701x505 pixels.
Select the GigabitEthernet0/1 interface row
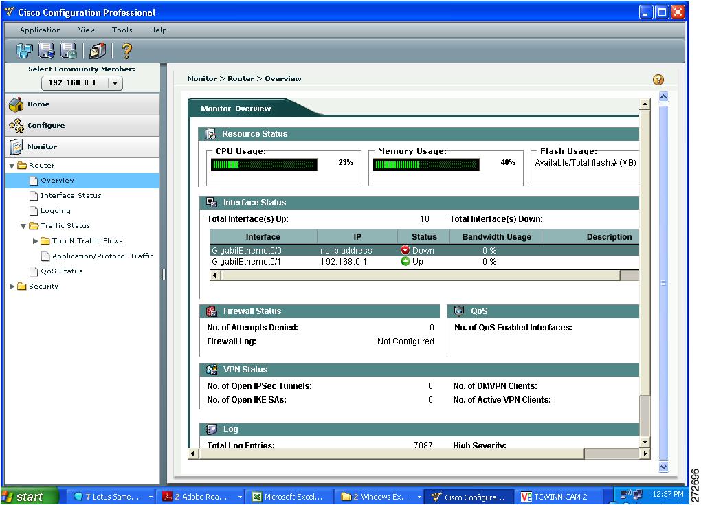tap(424, 262)
